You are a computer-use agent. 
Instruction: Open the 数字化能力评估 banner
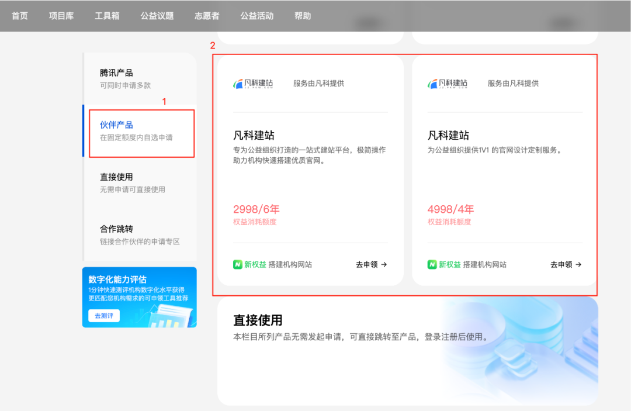pos(139,297)
